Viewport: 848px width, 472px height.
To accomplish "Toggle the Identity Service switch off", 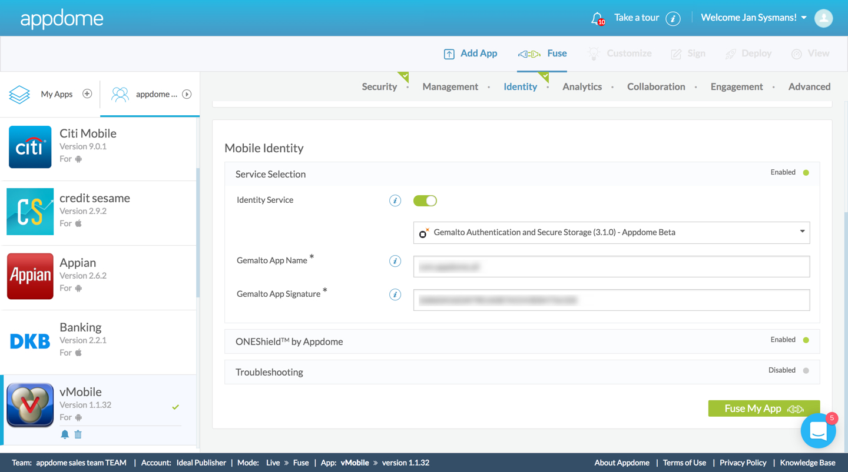I will 425,200.
